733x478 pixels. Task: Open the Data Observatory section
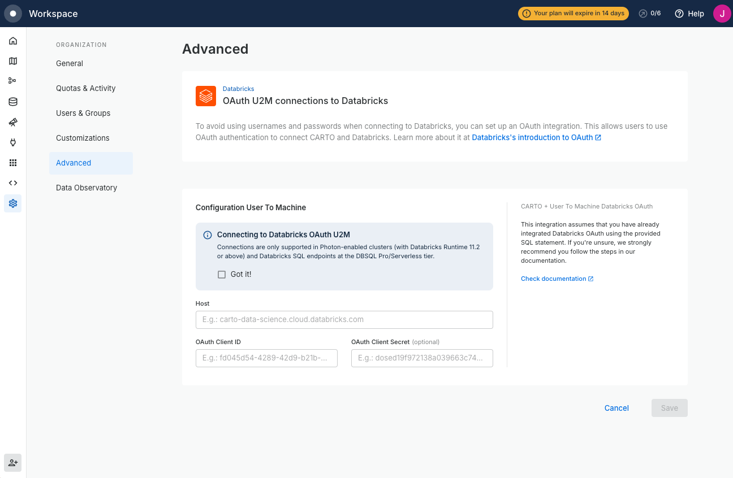[x=87, y=188]
